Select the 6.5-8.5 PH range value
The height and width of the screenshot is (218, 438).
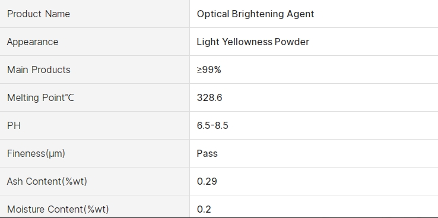212,125
